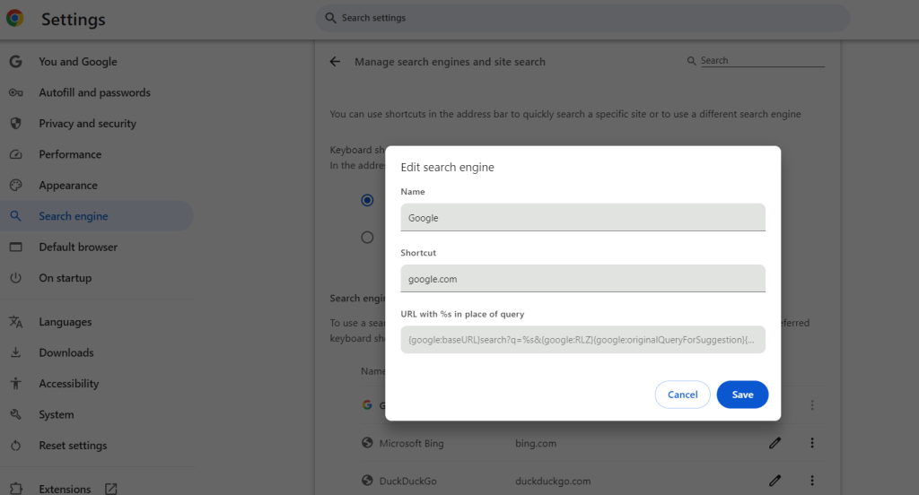Open Appearance settings

click(x=68, y=186)
